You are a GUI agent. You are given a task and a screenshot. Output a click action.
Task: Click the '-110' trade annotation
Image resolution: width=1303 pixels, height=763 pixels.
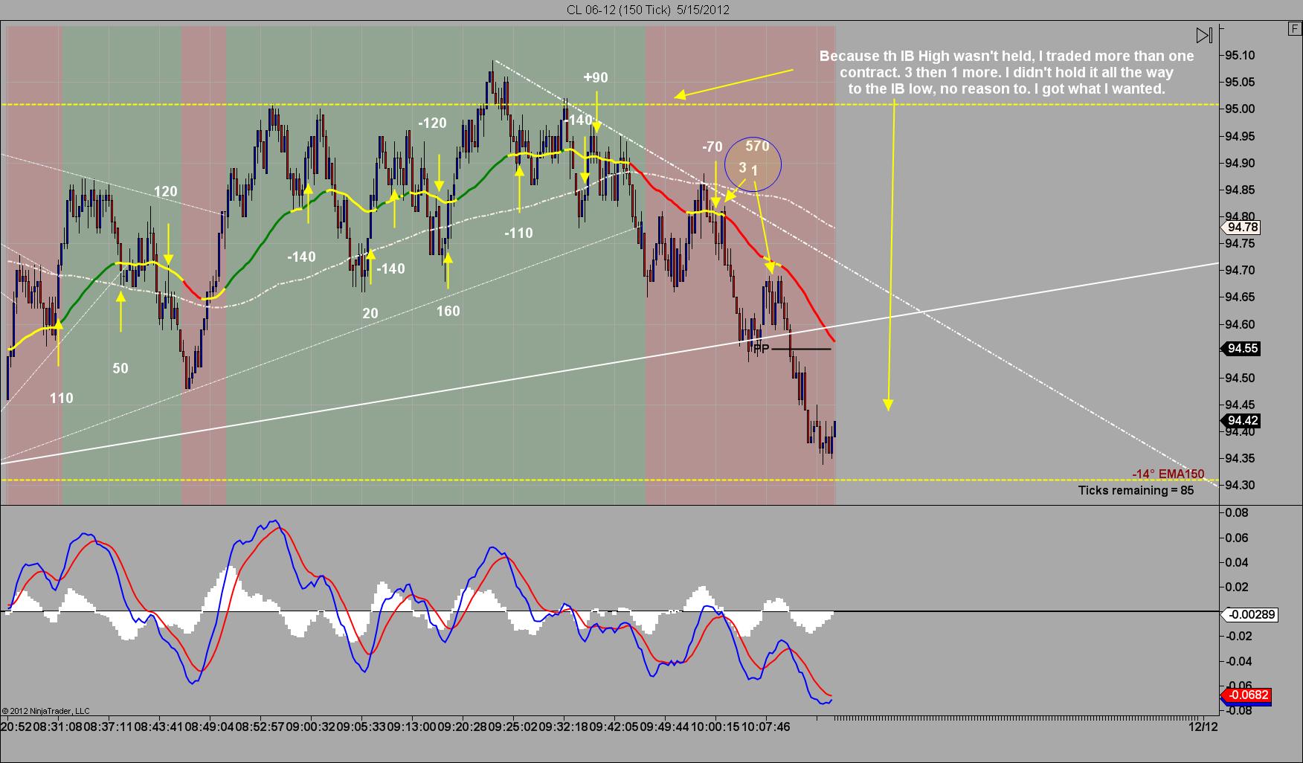[518, 234]
